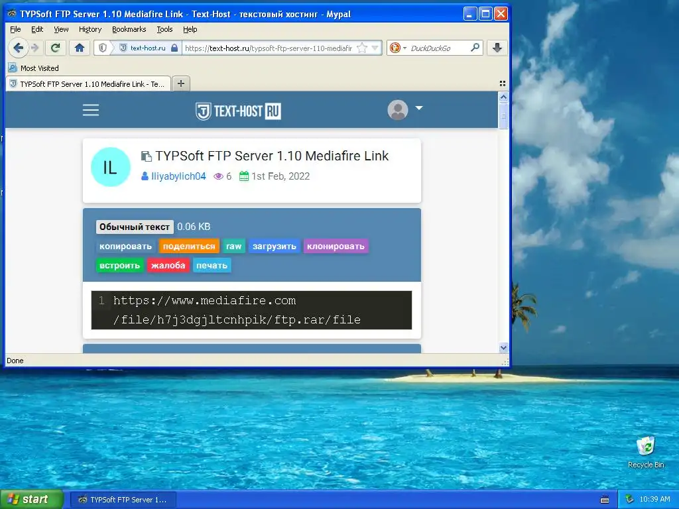Select the TYPSoft FTP Server browser tab

[88, 84]
